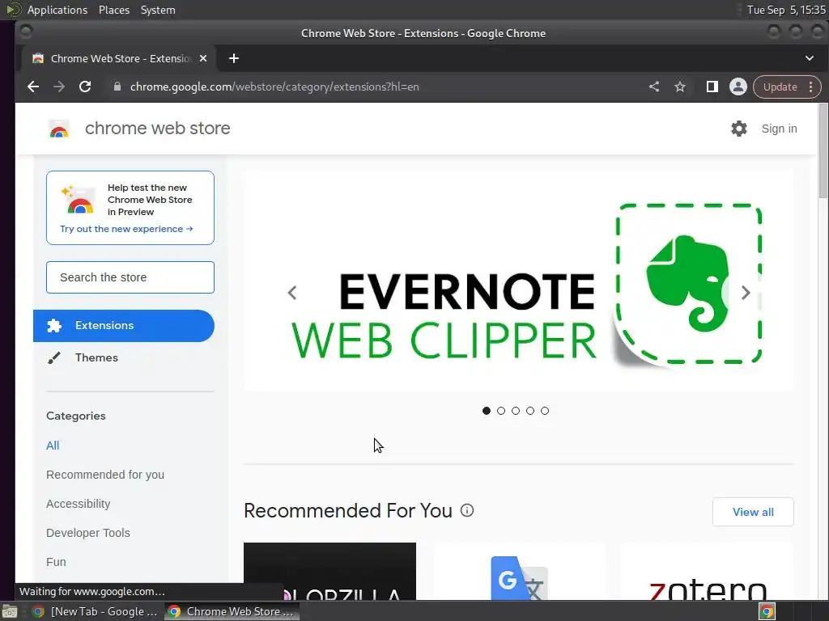
Task: Select the fourth carousel dot
Action: tap(530, 411)
